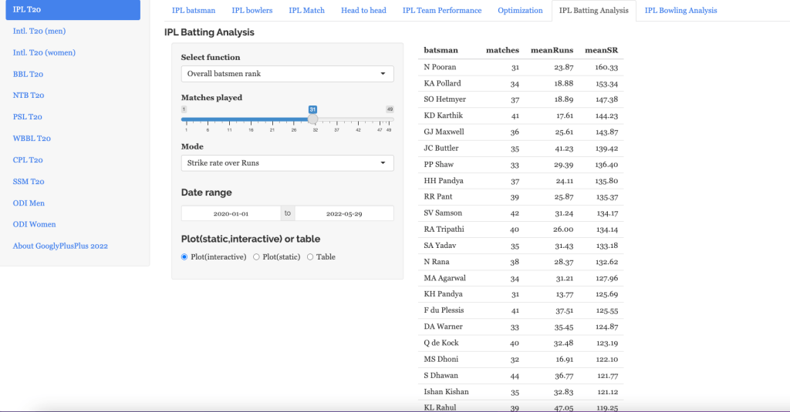Open the Optimization tab
The width and height of the screenshot is (790, 412).
tap(520, 11)
